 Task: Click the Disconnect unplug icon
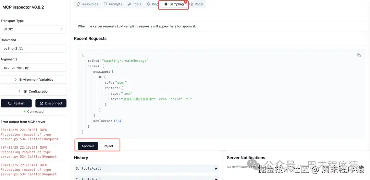(x=41, y=103)
